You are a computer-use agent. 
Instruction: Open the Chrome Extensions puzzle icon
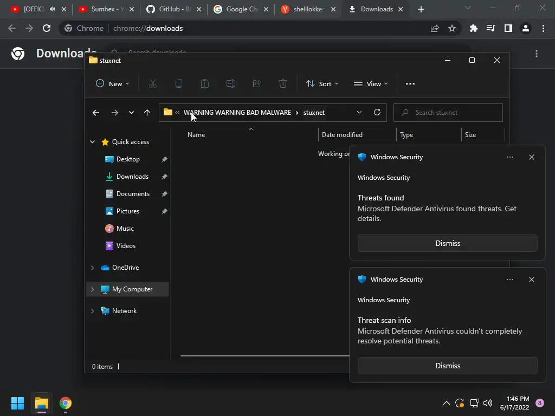pos(473,28)
